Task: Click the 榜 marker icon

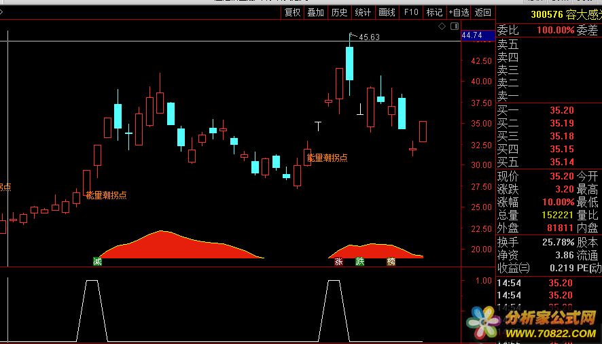Action: pyautogui.click(x=391, y=261)
